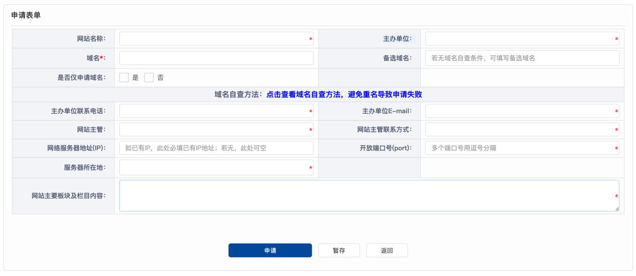Click the 网络服务器地址(IP) field

216,148
